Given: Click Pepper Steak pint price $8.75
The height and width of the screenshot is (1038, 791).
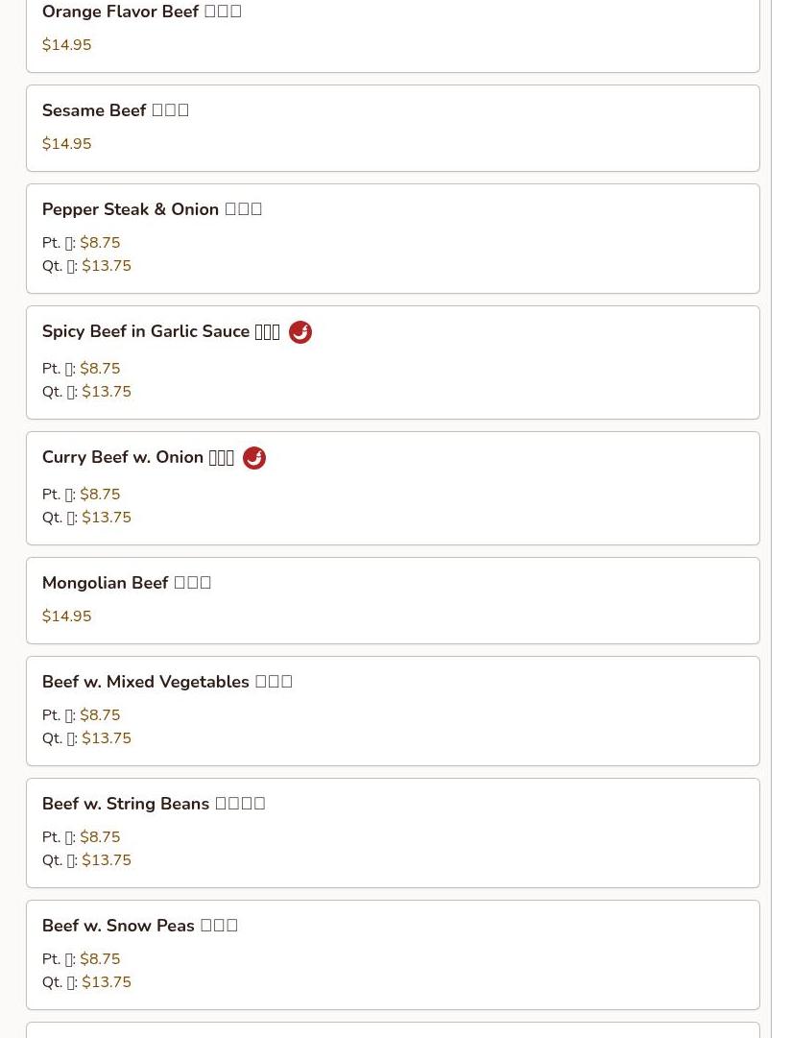Looking at the screenshot, I should [x=100, y=242].
